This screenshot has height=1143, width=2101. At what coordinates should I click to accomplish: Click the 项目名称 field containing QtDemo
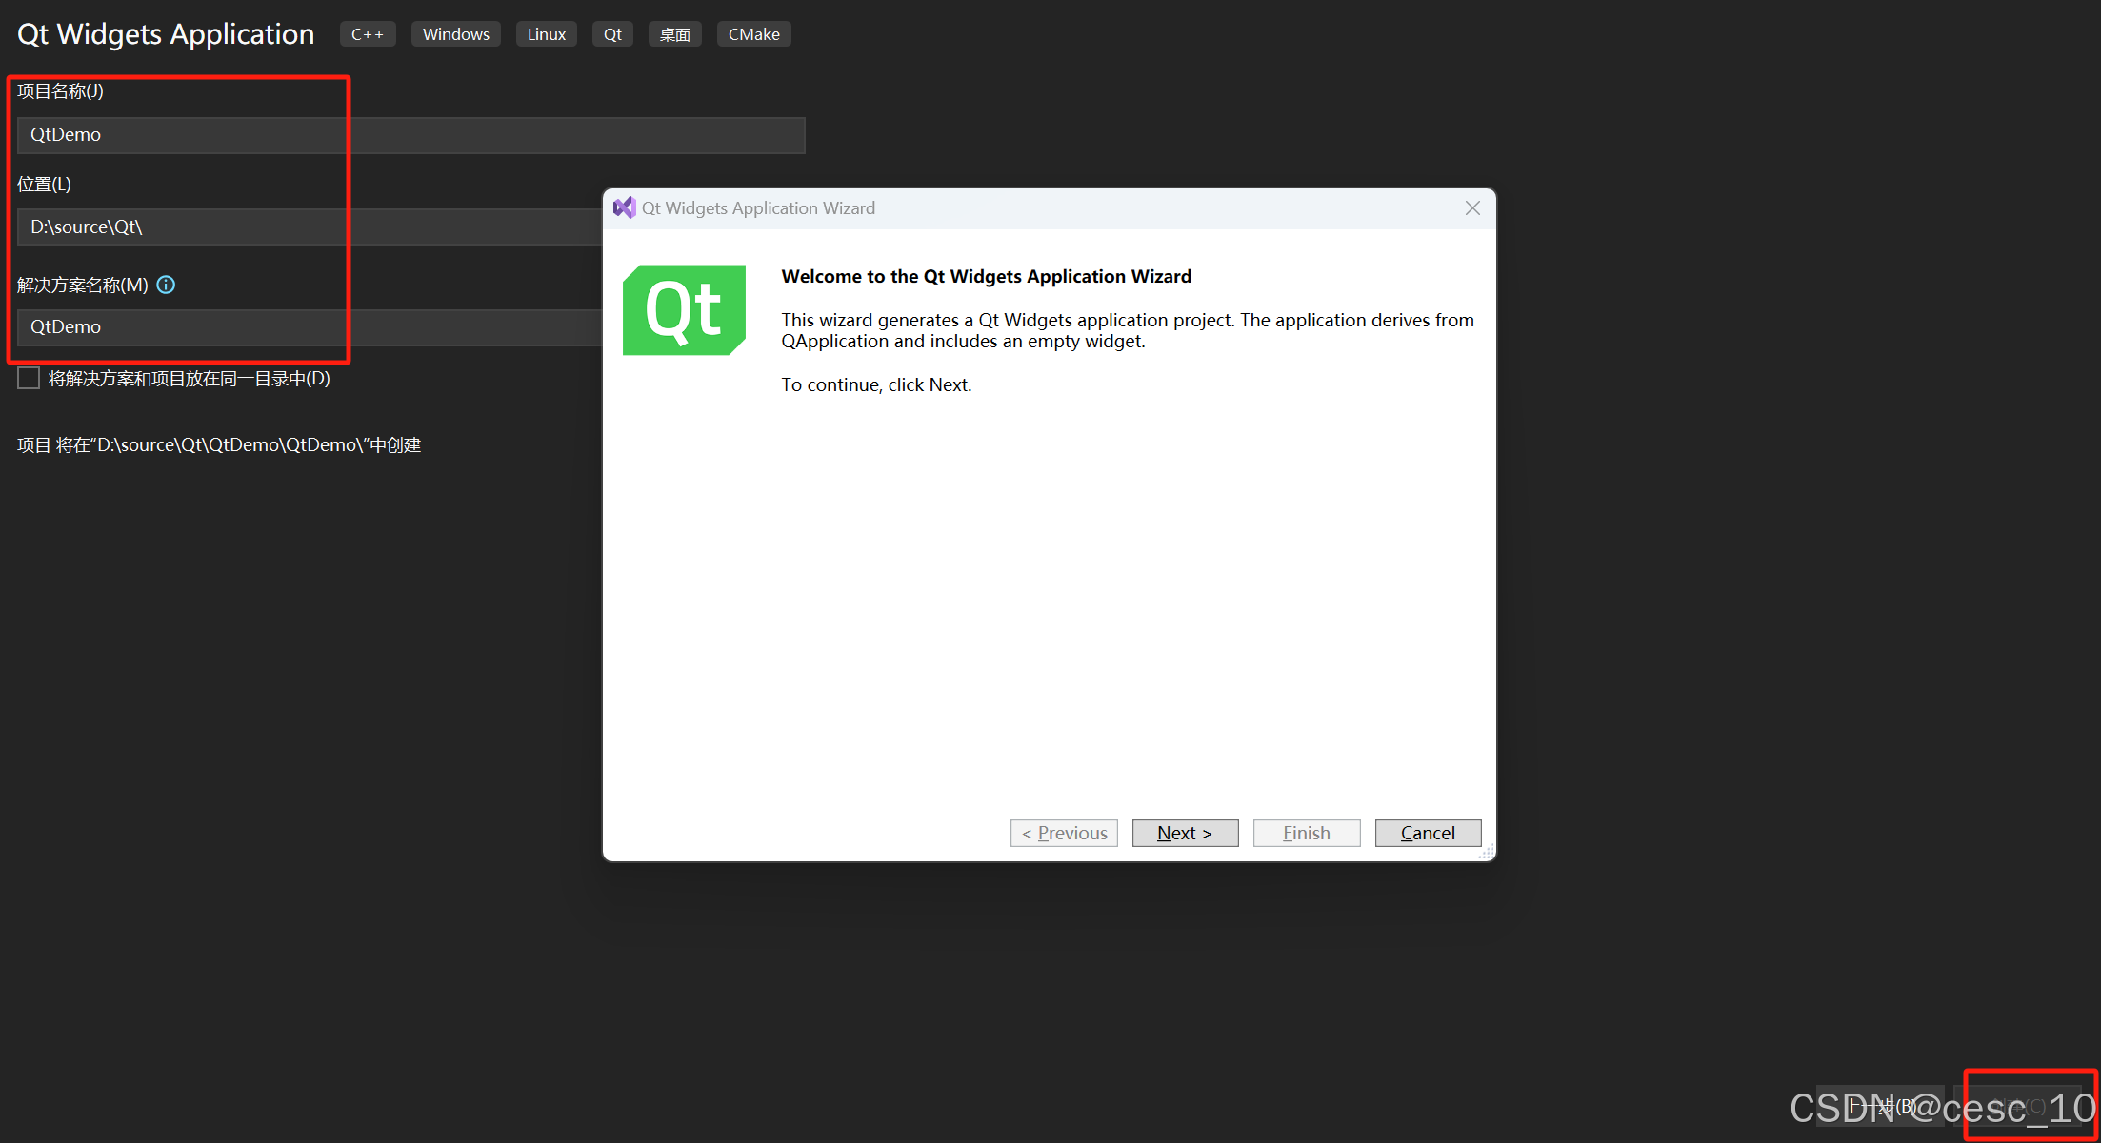[410, 135]
